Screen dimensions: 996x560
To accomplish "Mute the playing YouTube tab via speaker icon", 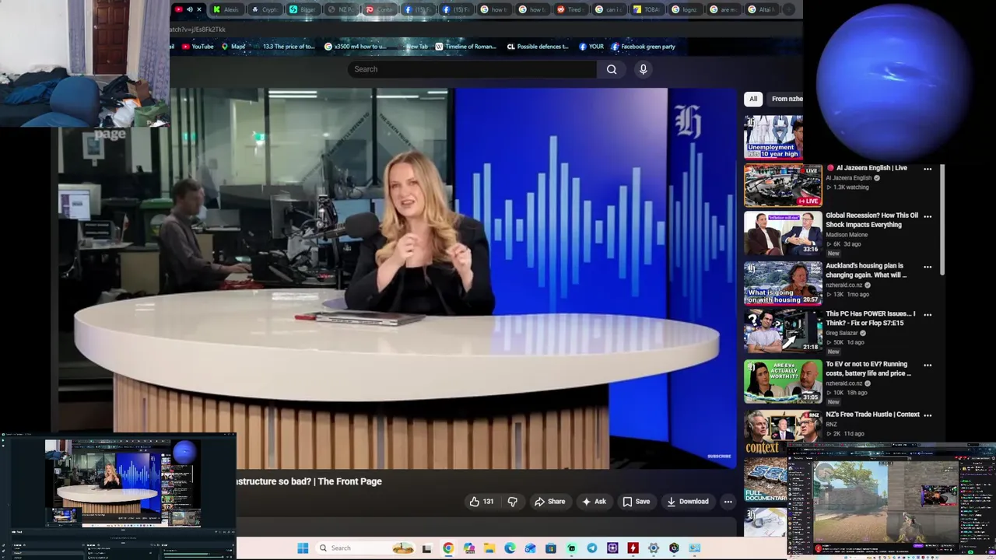I will [190, 9].
